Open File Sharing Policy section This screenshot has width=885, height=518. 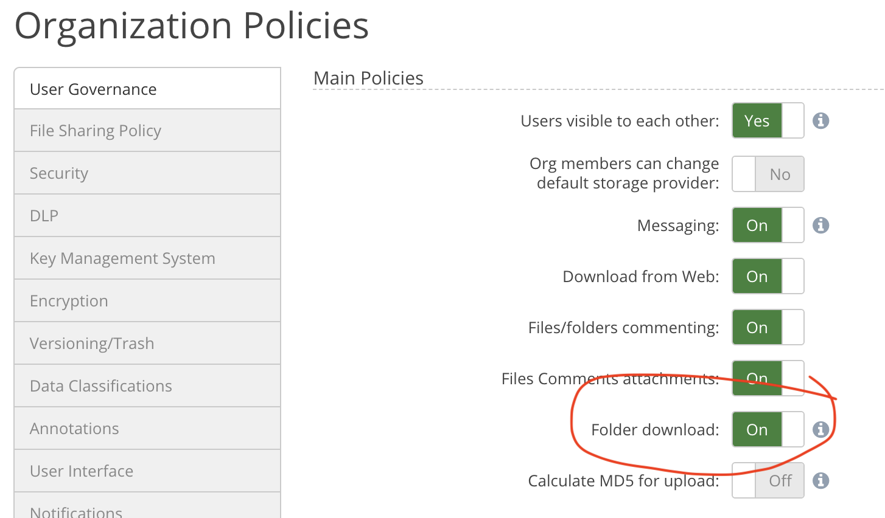[147, 131]
